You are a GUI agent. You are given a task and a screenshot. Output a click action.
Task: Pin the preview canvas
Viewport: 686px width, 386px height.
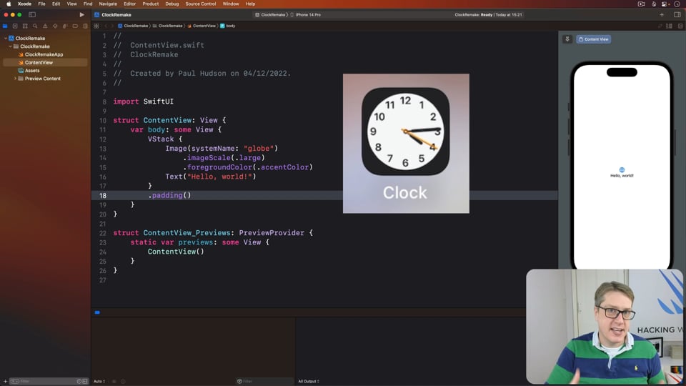point(567,39)
